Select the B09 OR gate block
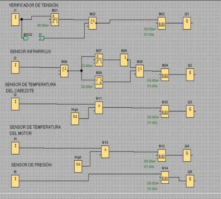Viewport: 221px width, 199px height. (x=64, y=71)
